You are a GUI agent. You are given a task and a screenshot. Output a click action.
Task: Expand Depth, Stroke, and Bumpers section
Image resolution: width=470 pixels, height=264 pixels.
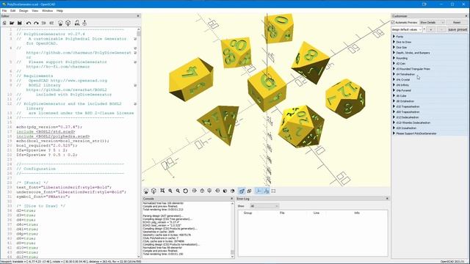point(429,53)
